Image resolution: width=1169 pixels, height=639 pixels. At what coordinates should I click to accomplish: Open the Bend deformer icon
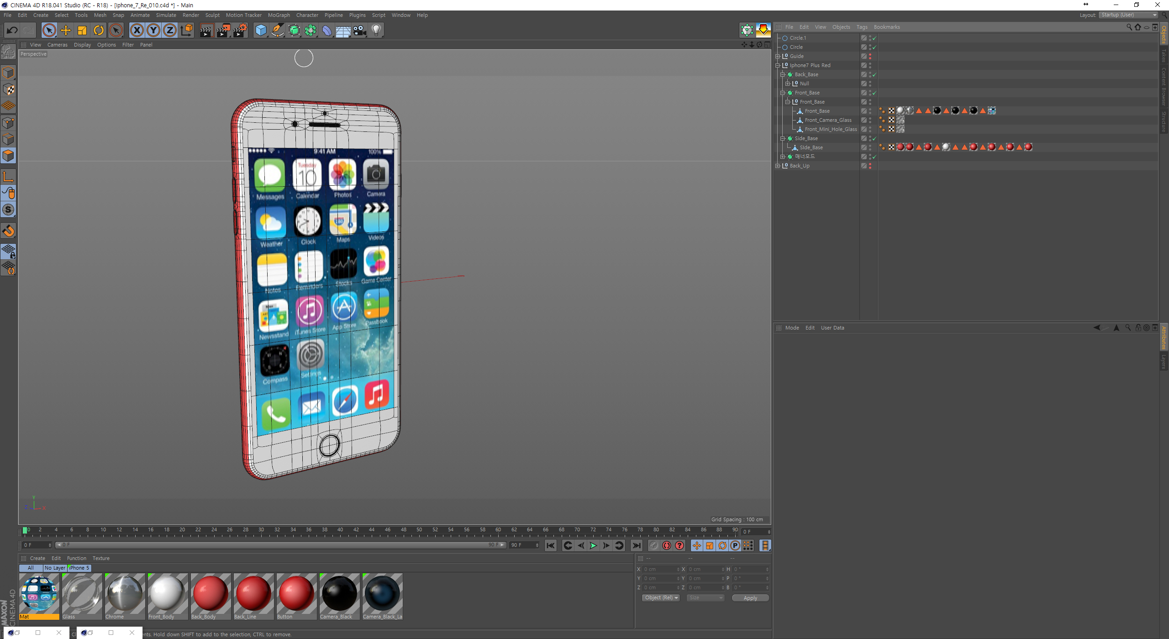[327, 31]
